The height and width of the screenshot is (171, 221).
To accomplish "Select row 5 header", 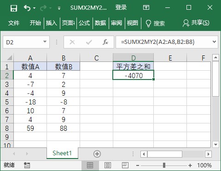I will pyautogui.click(x=7, y=102).
